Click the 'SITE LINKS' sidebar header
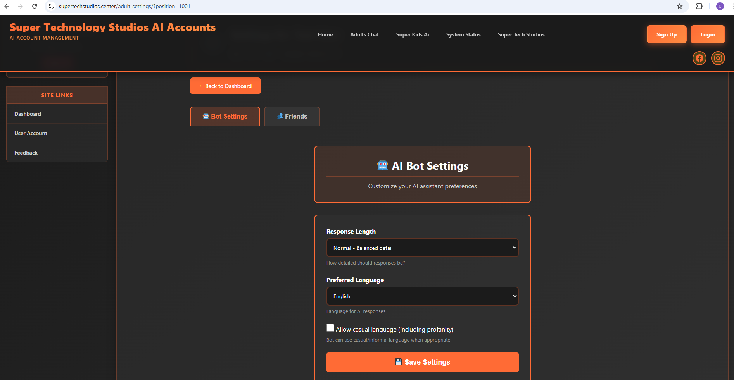This screenshot has height=380, width=734. [x=57, y=95]
